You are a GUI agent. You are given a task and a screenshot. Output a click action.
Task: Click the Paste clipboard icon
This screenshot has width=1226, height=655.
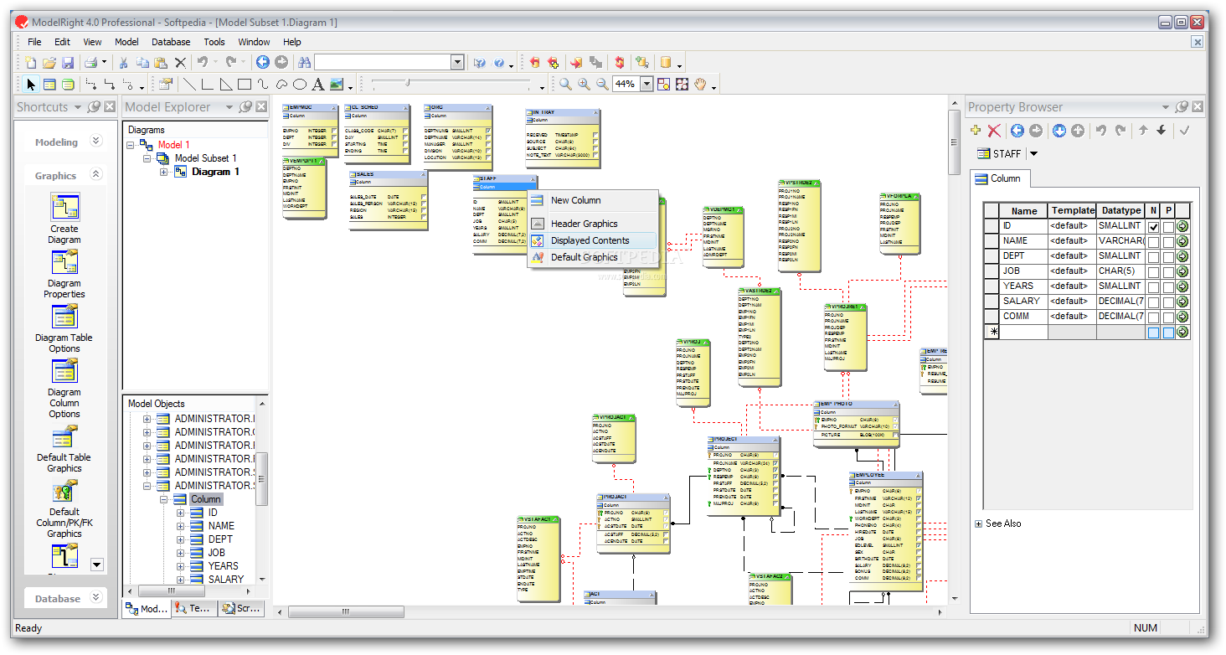(161, 63)
